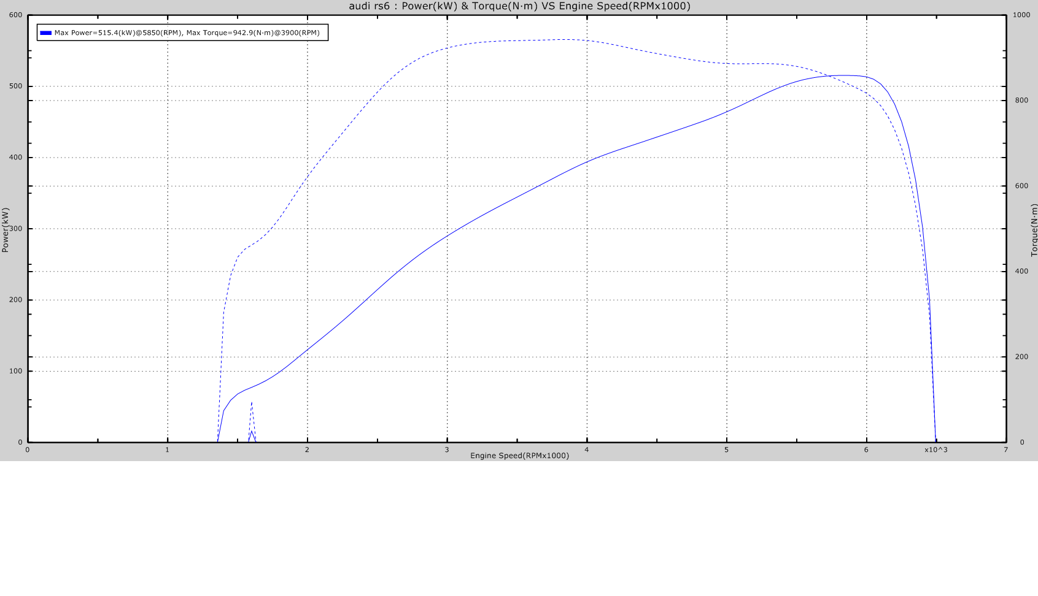Click the blue legend color swatch
Viewport: 1038px width, 596px height.
(x=45, y=33)
